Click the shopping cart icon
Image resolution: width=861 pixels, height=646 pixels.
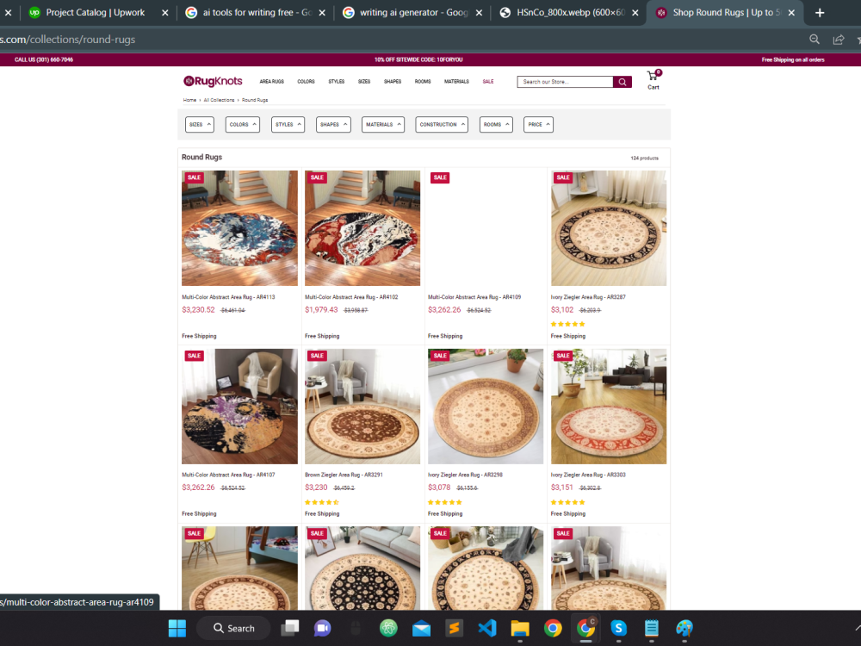(652, 78)
